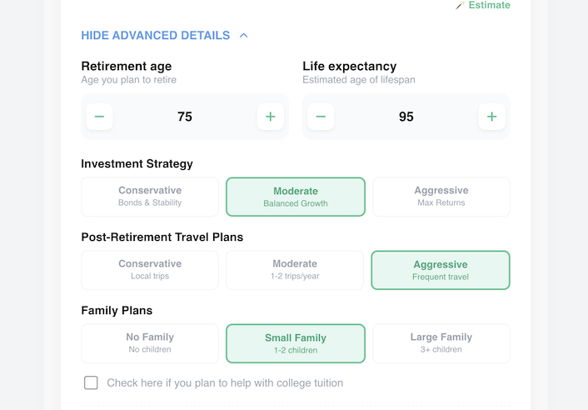
Task: Click the life expectancy value 95
Action: (406, 117)
